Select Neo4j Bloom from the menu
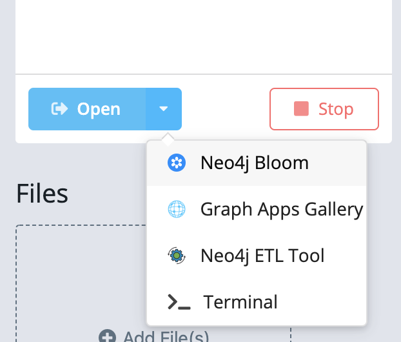 (254, 163)
